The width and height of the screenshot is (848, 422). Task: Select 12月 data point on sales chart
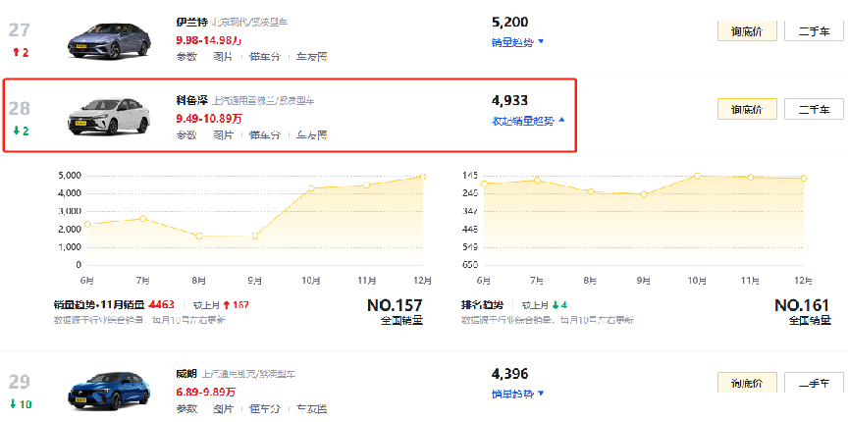coord(422,177)
